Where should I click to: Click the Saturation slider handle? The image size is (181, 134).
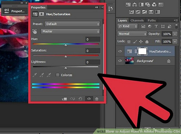coord(66,56)
